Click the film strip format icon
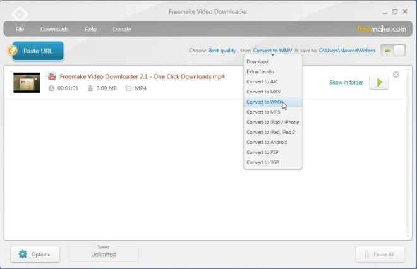This screenshot has width=417, height=269. click(x=128, y=88)
